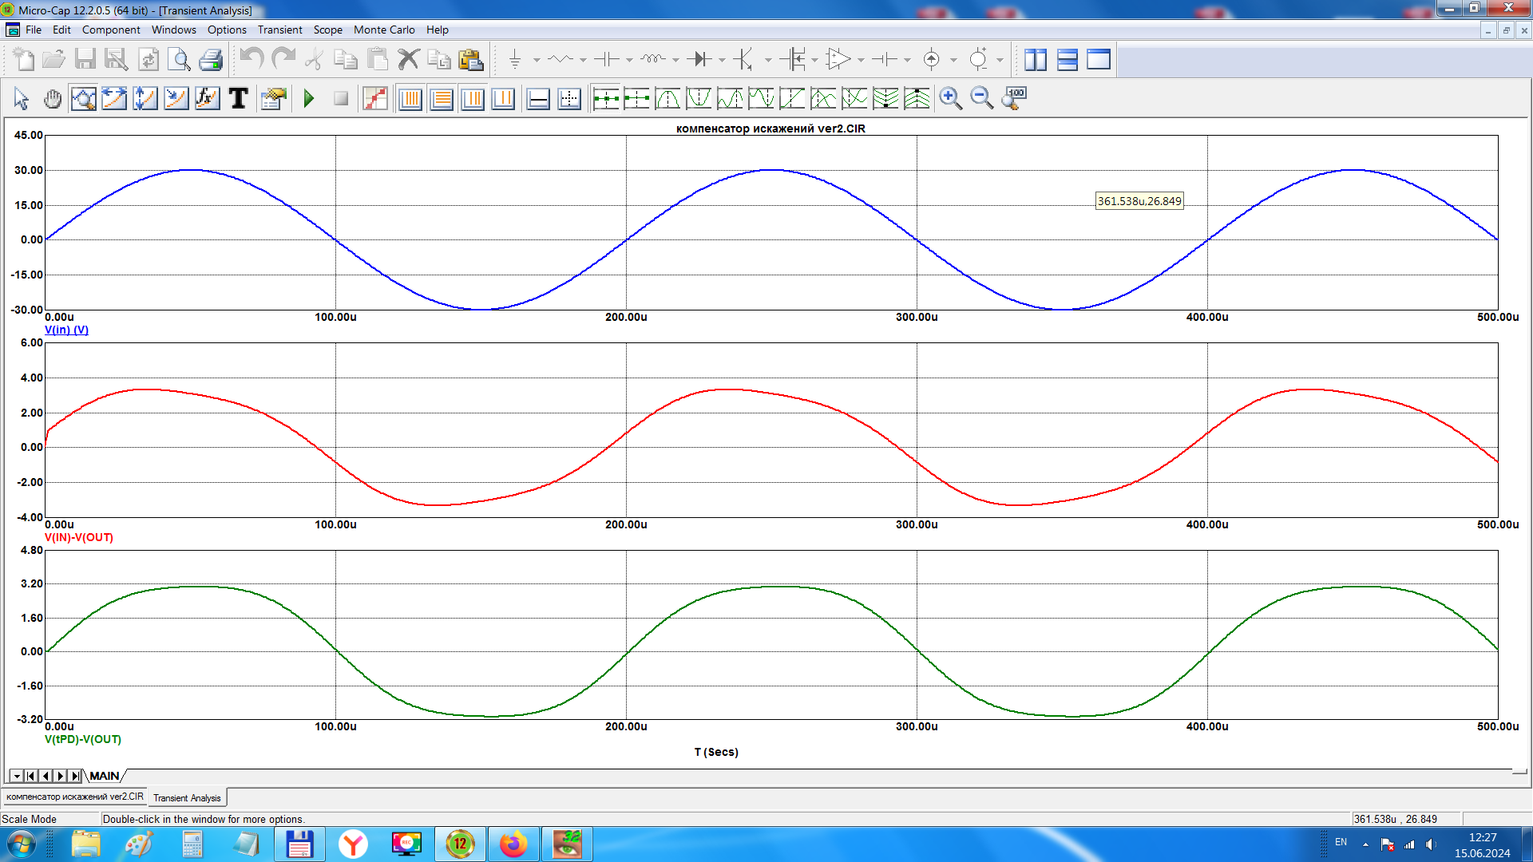Image resolution: width=1533 pixels, height=862 pixels.
Task: Expand the ground component dropdown arrow
Action: coord(537,60)
